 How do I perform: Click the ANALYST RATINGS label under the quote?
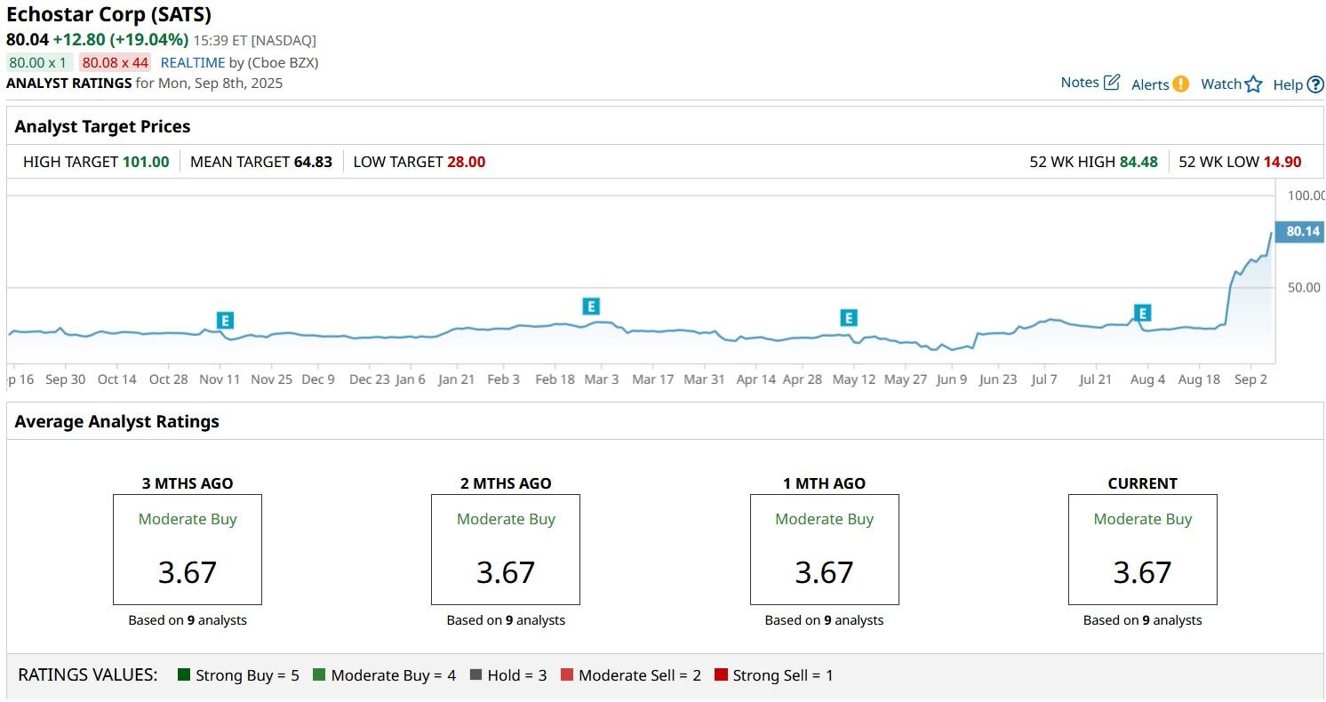point(68,83)
